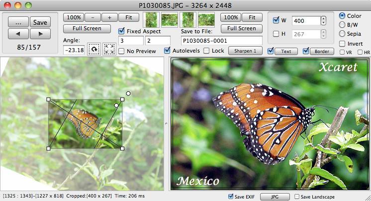This screenshot has width=371, height=201.
Task: Click the pane splitter handle
Action: [x=166, y=124]
